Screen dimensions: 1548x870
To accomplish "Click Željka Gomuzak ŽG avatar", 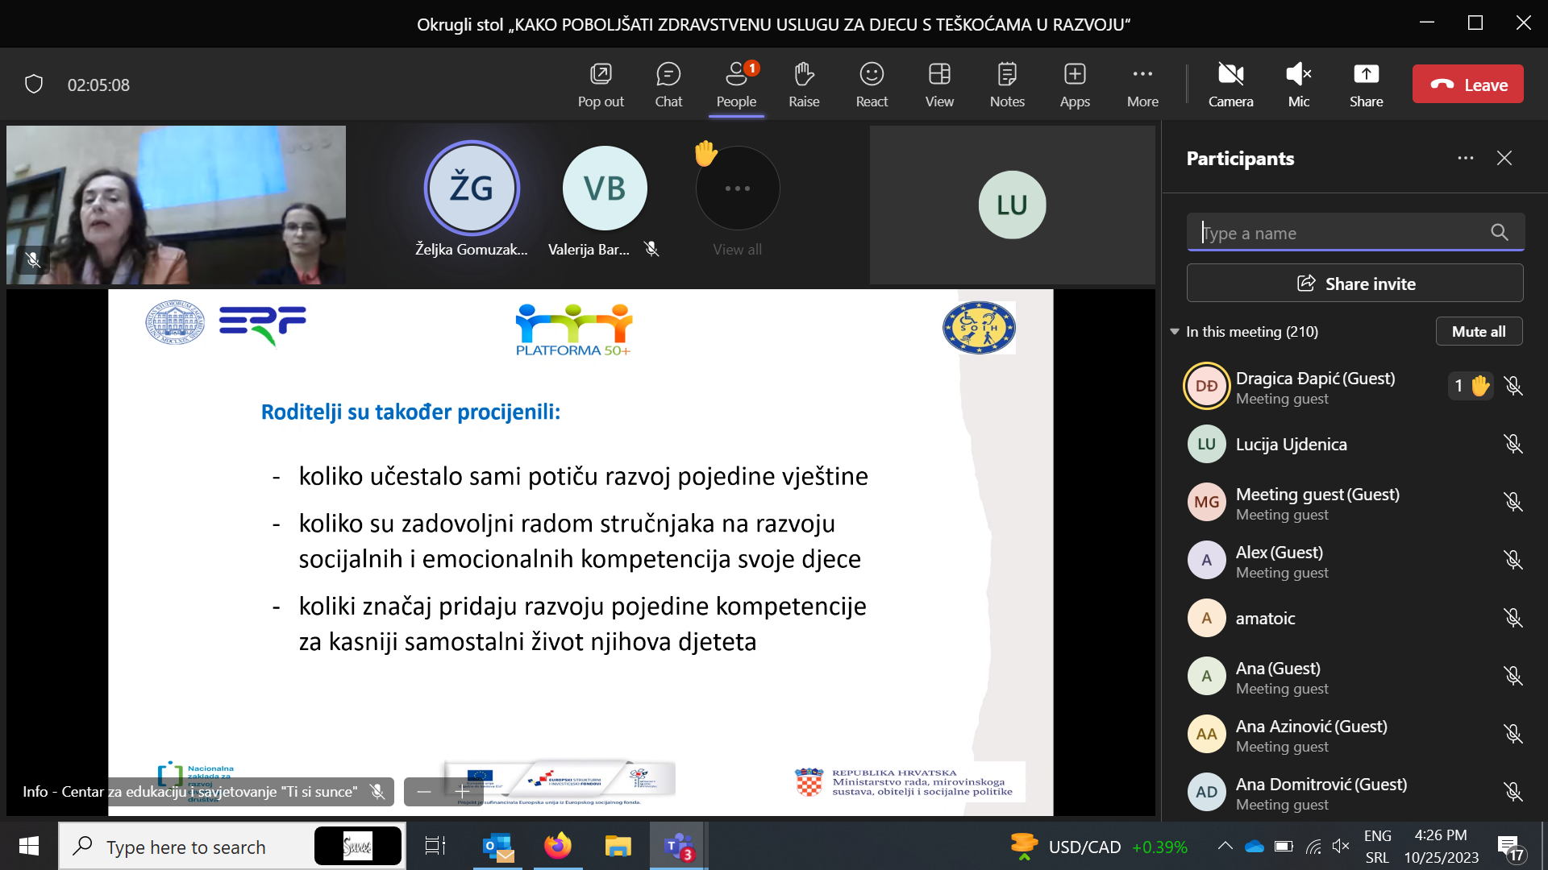I will tap(472, 188).
